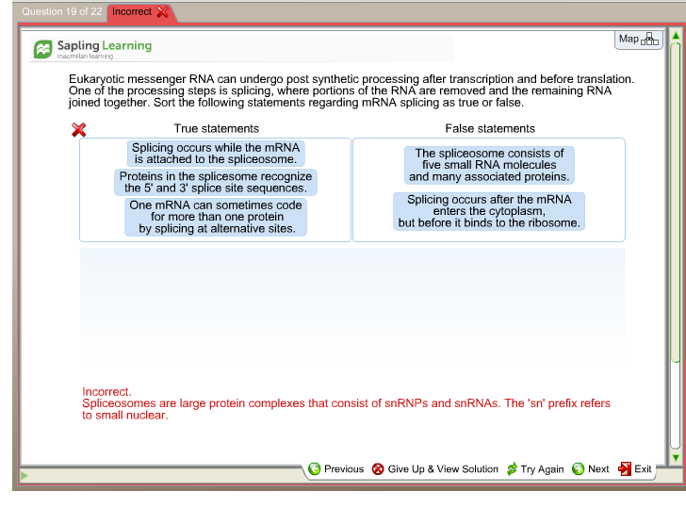Click the red Give Up circle icon
Image resolution: width=686 pixels, height=508 pixels.
(x=378, y=469)
